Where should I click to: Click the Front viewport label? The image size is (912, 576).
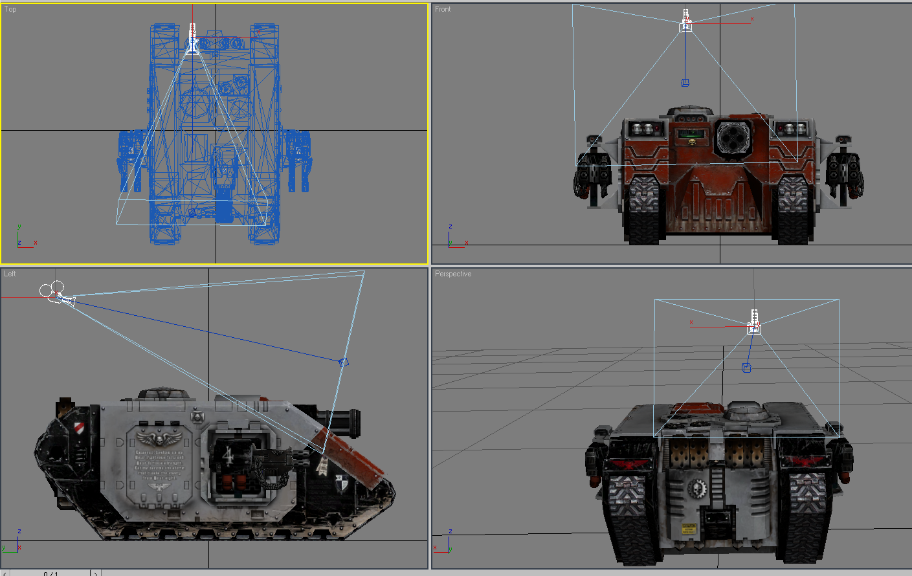[x=443, y=9]
